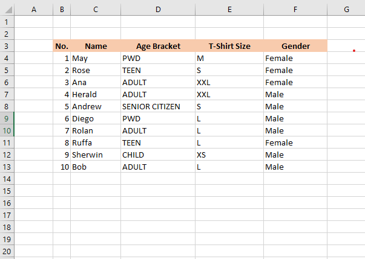This screenshot has width=365, height=259.
Task: Click the Name header cell
Action: pyautogui.click(x=96, y=46)
